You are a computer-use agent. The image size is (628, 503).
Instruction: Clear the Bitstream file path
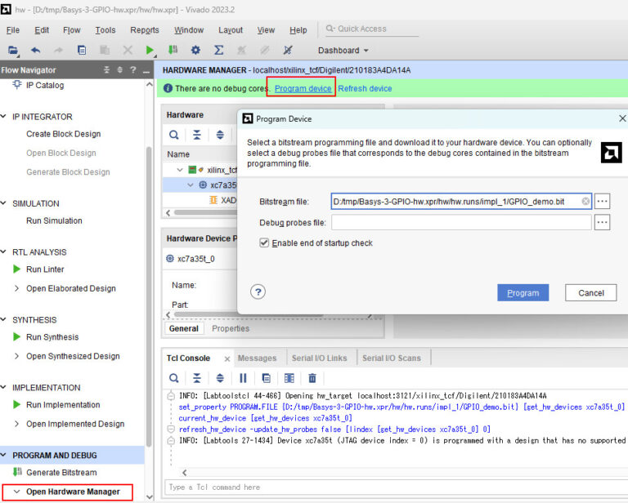(585, 201)
